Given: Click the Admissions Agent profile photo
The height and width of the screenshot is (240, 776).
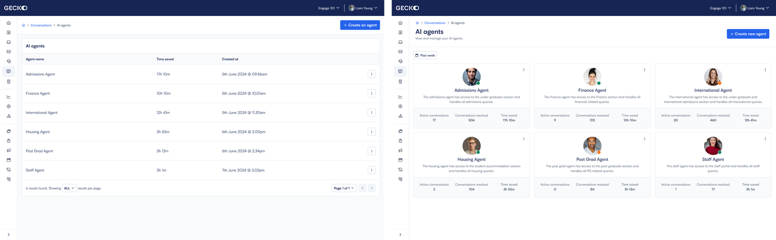Looking at the screenshot, I should pyautogui.click(x=471, y=77).
